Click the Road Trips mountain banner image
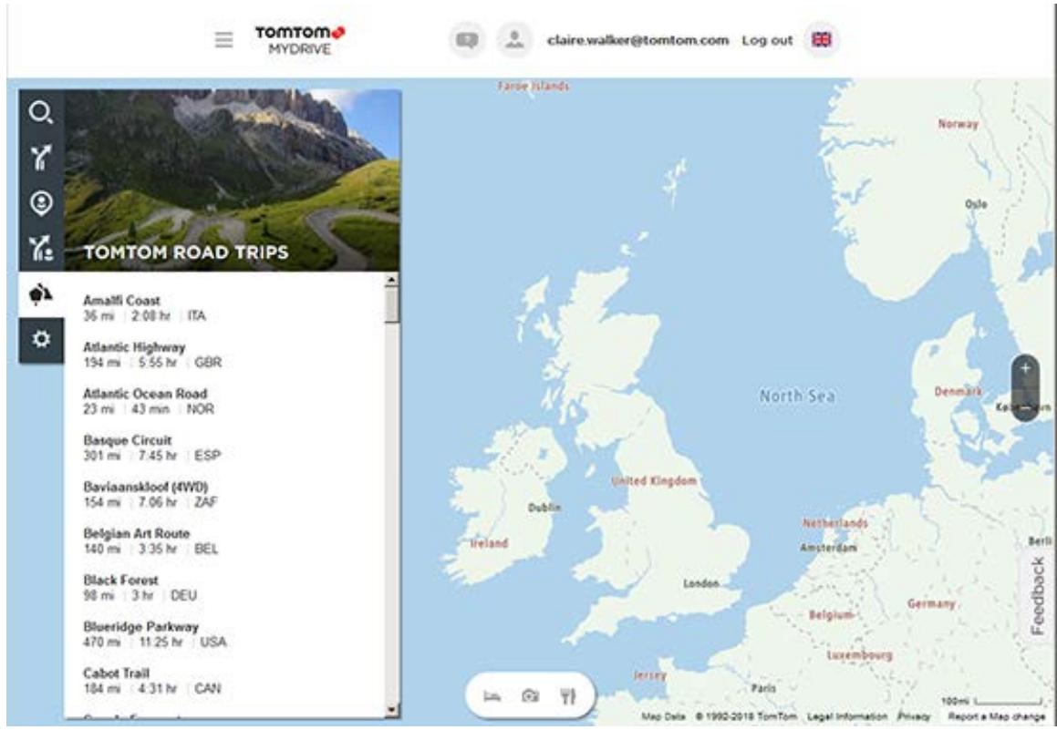 coord(233,180)
